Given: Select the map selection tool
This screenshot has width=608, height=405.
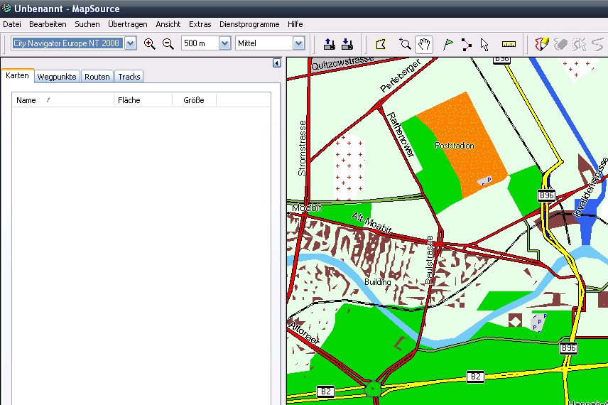Looking at the screenshot, I should [381, 43].
